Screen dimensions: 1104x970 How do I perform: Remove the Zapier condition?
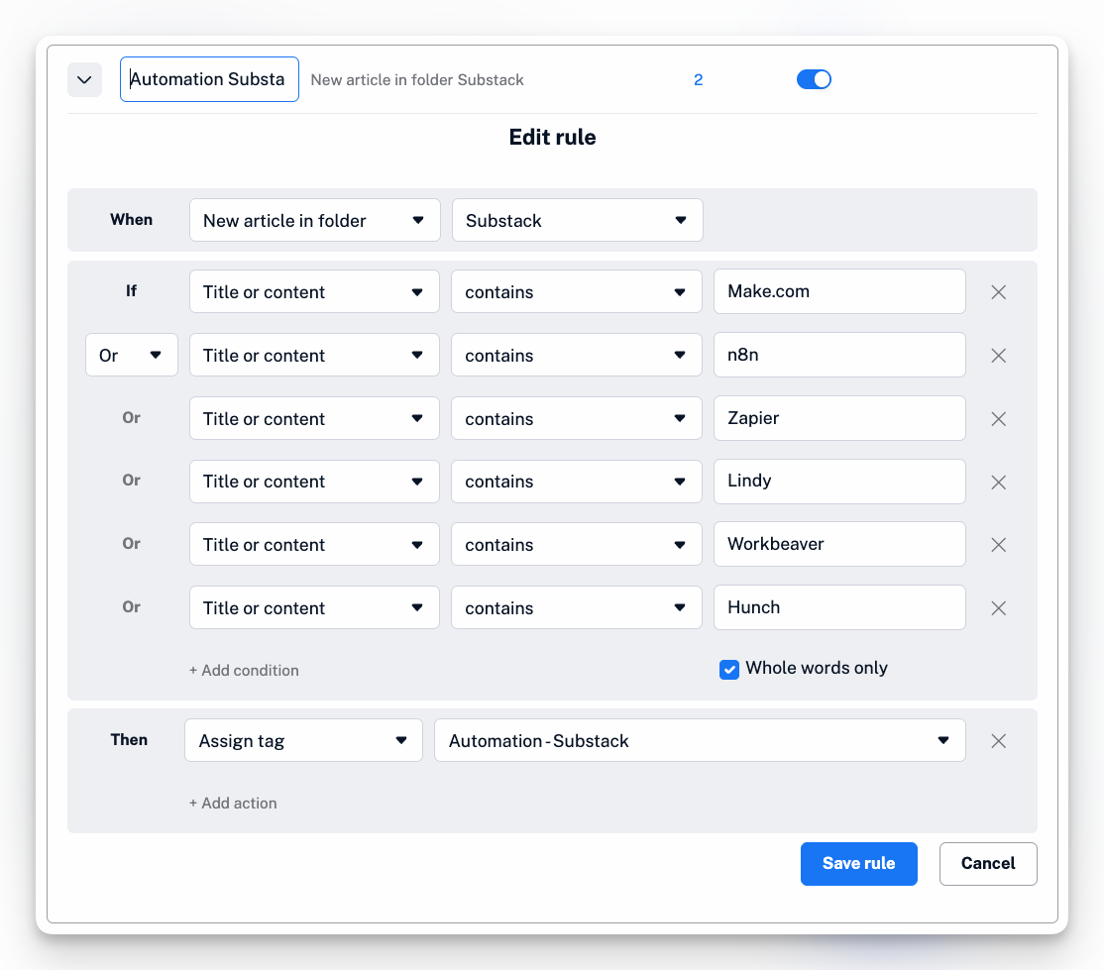998,419
